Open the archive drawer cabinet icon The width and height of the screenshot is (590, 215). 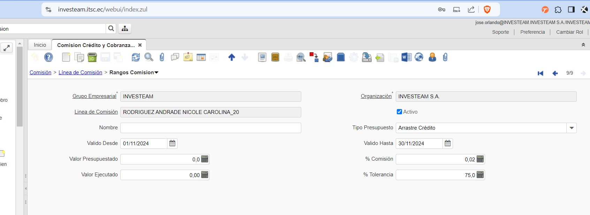tap(275, 57)
